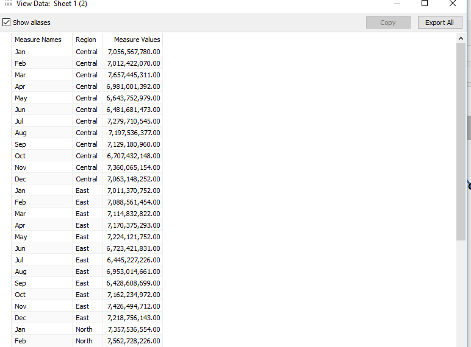Select the value 7,224,121,752.00
The image size is (471, 347).
[x=134, y=237]
